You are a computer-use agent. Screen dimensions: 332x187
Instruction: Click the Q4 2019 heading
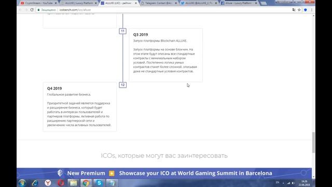coord(54,88)
